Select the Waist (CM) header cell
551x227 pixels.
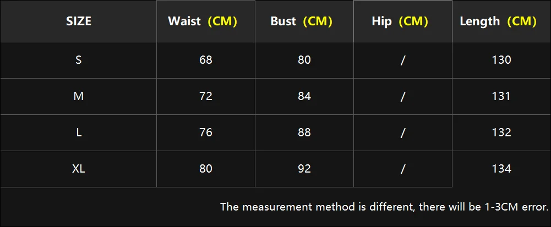pos(206,21)
